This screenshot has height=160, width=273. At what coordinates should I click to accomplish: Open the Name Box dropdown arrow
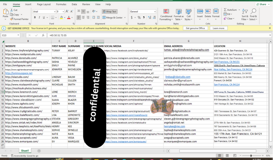[18, 35]
